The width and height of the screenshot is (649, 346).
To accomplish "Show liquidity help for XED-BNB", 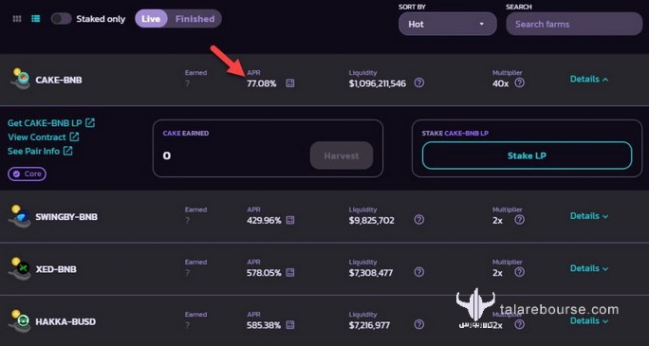I will click(x=419, y=272).
